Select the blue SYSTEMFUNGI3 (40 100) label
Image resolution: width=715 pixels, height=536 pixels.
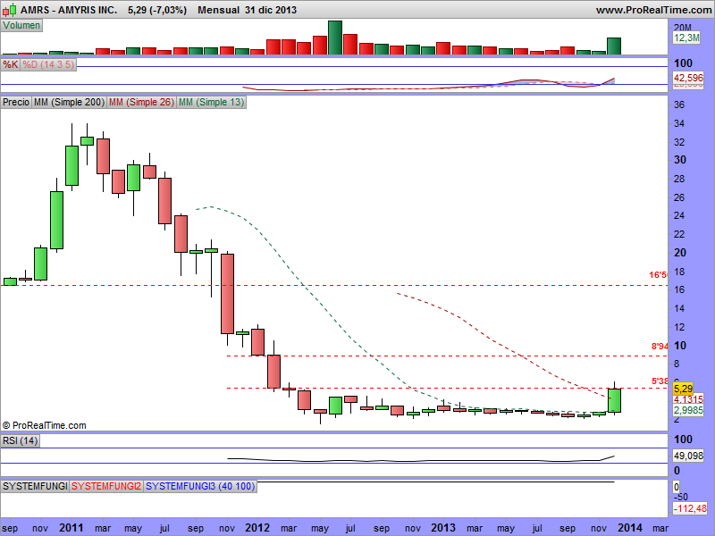(199, 486)
